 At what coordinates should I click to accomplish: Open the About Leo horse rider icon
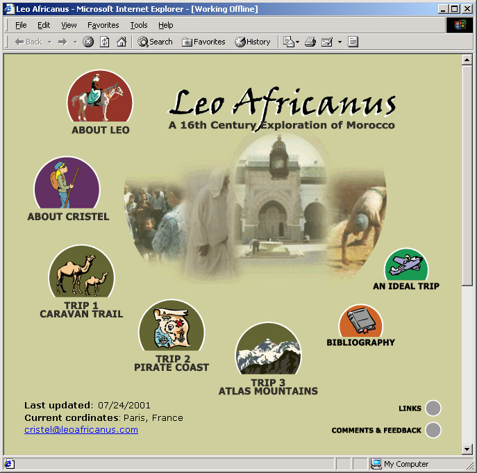coord(100,97)
